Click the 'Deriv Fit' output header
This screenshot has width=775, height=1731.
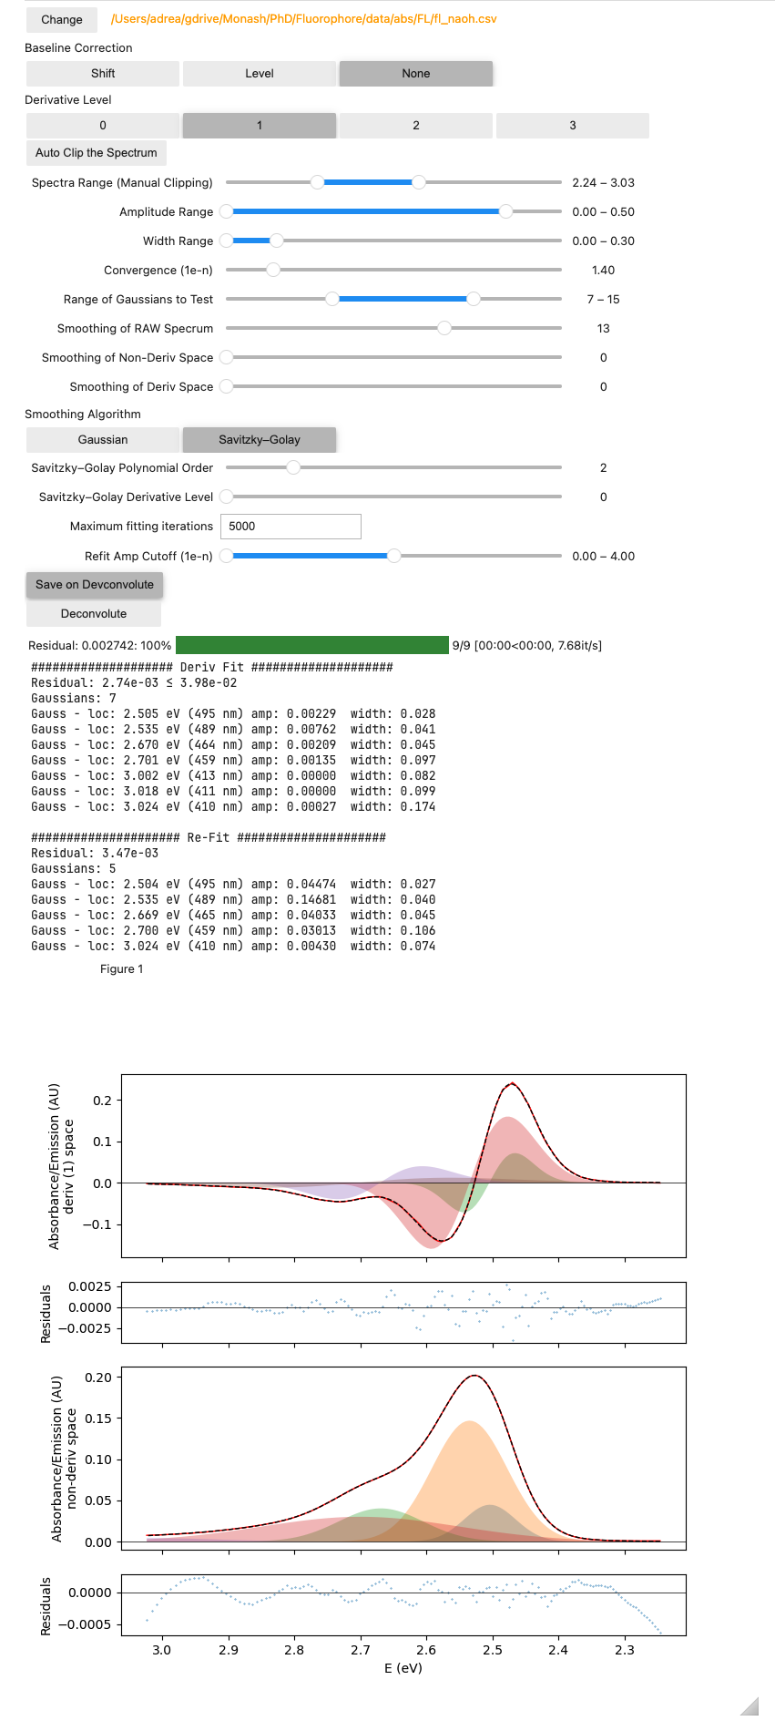(212, 668)
